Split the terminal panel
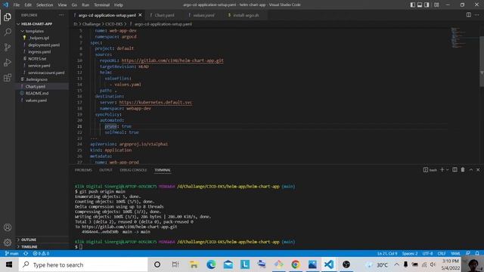Viewport: 484px width, 272px height. point(455,170)
